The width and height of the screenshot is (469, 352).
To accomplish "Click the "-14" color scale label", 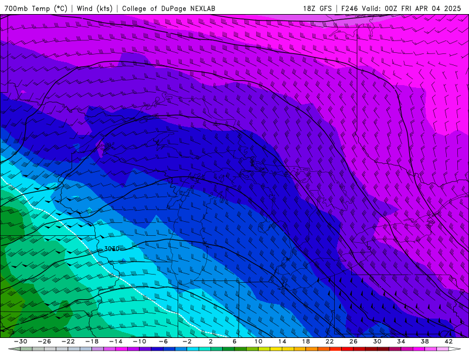I will (x=115, y=341).
